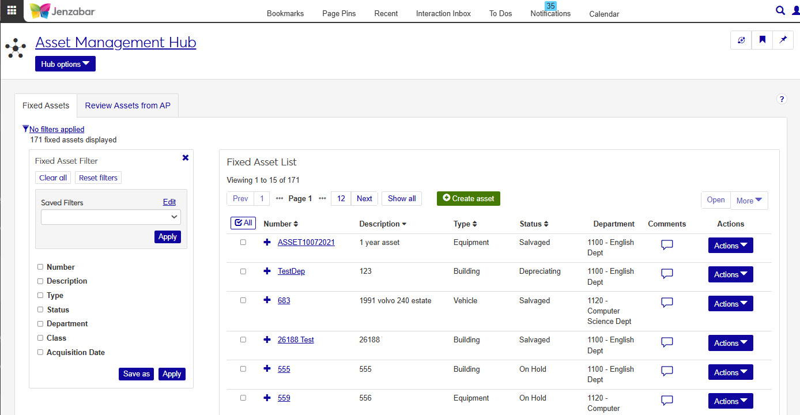Click the green Create asset button

pyautogui.click(x=468, y=198)
